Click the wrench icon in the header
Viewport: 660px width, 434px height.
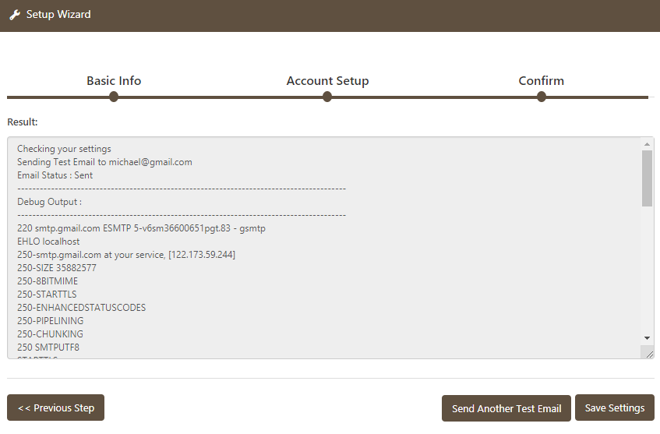(x=15, y=15)
